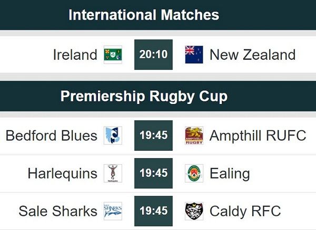Click the Sale Sharks logo
The height and width of the screenshot is (230, 316).
pyautogui.click(x=113, y=211)
